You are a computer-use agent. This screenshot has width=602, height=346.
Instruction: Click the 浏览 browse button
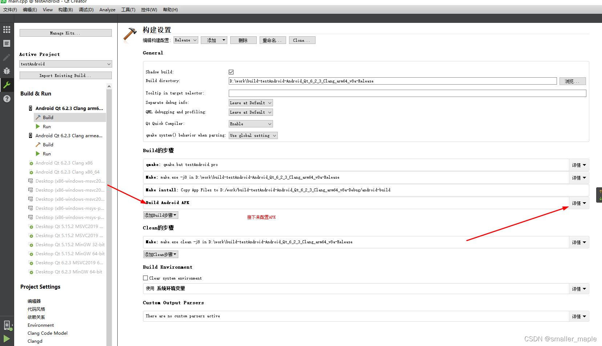[573, 81]
